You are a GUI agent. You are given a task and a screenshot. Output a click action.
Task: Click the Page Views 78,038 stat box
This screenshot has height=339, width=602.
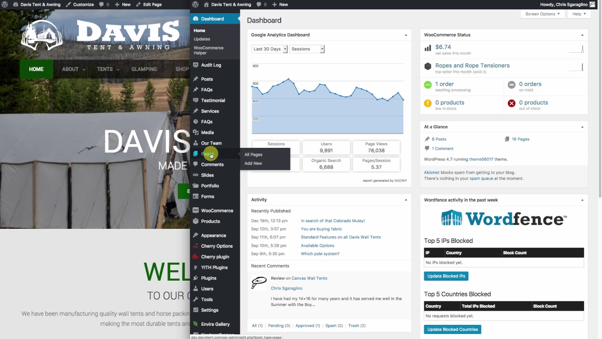[376, 147]
